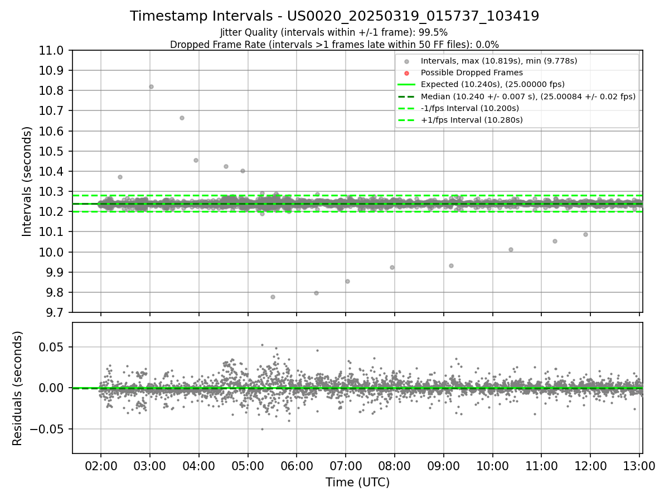Image resolution: width=669 pixels, height=502 pixels.
Task: Click the 'Residuals (seconds)' y-axis label
Action: tap(17, 388)
